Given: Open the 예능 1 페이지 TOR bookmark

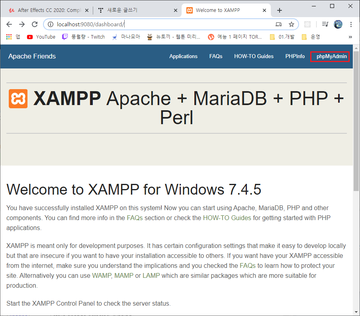Looking at the screenshot, I should tap(235, 37).
